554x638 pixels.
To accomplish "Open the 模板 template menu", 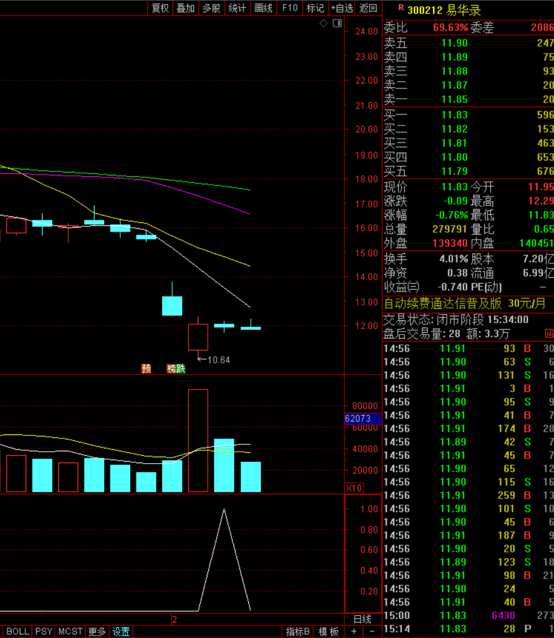I will click(x=328, y=632).
